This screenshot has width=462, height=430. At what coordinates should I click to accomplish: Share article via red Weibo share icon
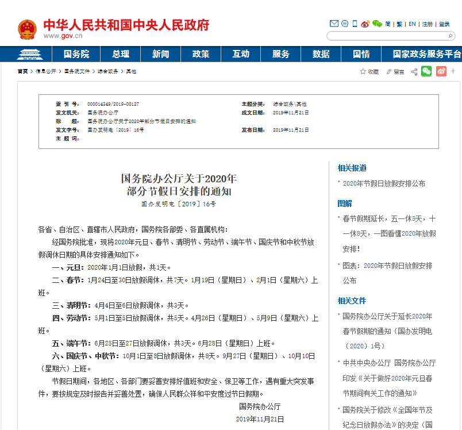click(x=441, y=71)
